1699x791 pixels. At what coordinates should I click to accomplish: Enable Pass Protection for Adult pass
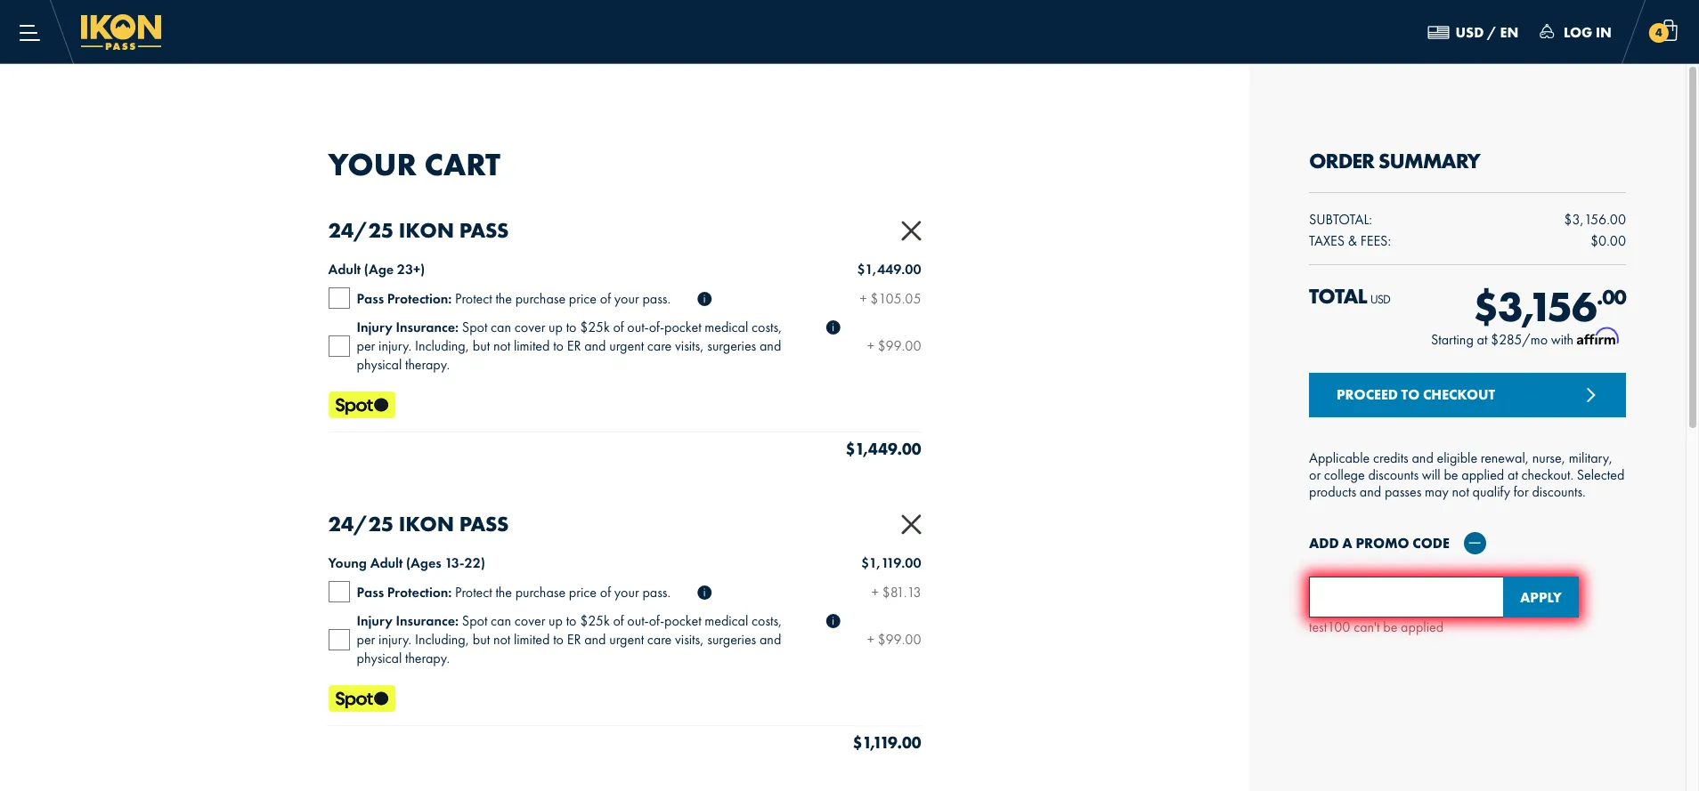click(x=339, y=298)
